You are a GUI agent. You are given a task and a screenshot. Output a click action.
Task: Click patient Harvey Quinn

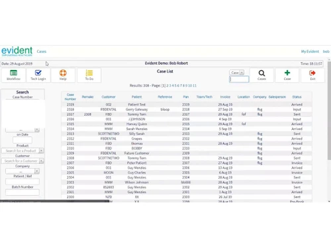[x=136, y=124]
